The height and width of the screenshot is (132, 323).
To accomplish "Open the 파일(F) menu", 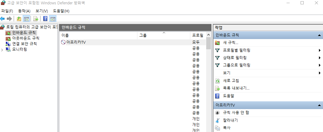I will click(7, 11).
